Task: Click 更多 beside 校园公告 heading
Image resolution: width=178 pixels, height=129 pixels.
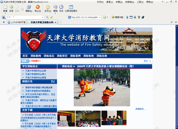Action: pyautogui.click(x=53, y=82)
